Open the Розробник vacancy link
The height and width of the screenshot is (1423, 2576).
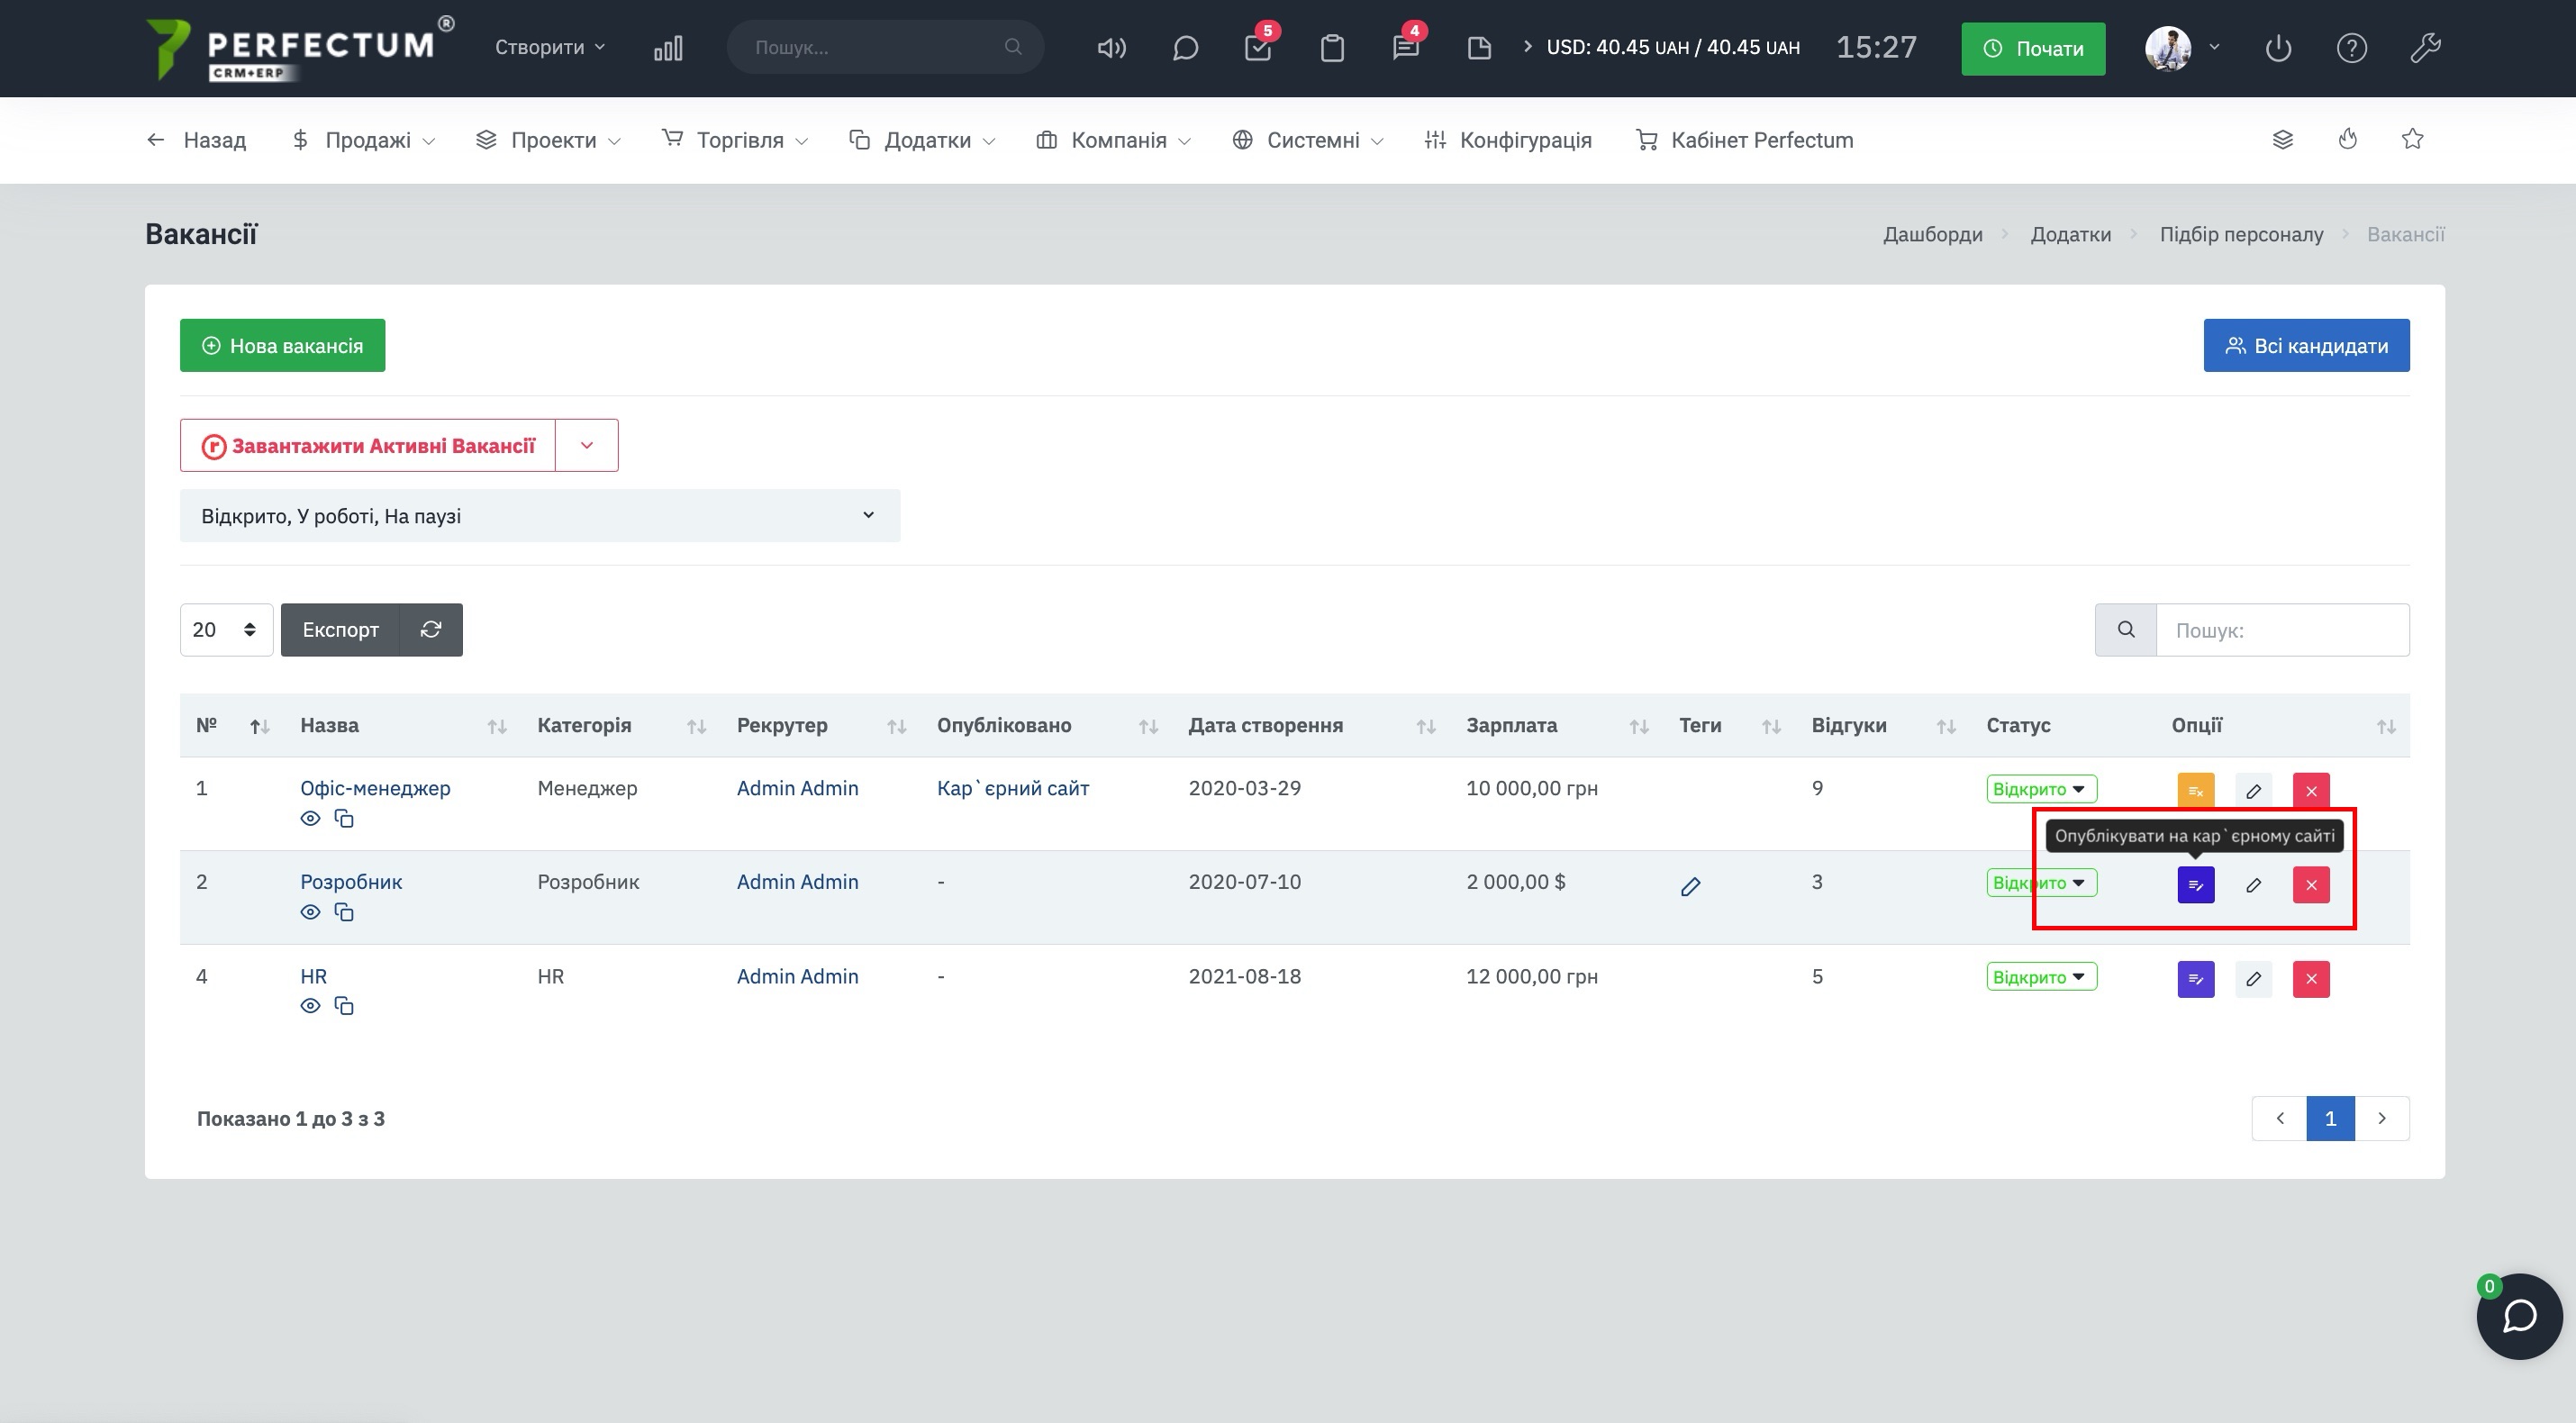(x=351, y=882)
